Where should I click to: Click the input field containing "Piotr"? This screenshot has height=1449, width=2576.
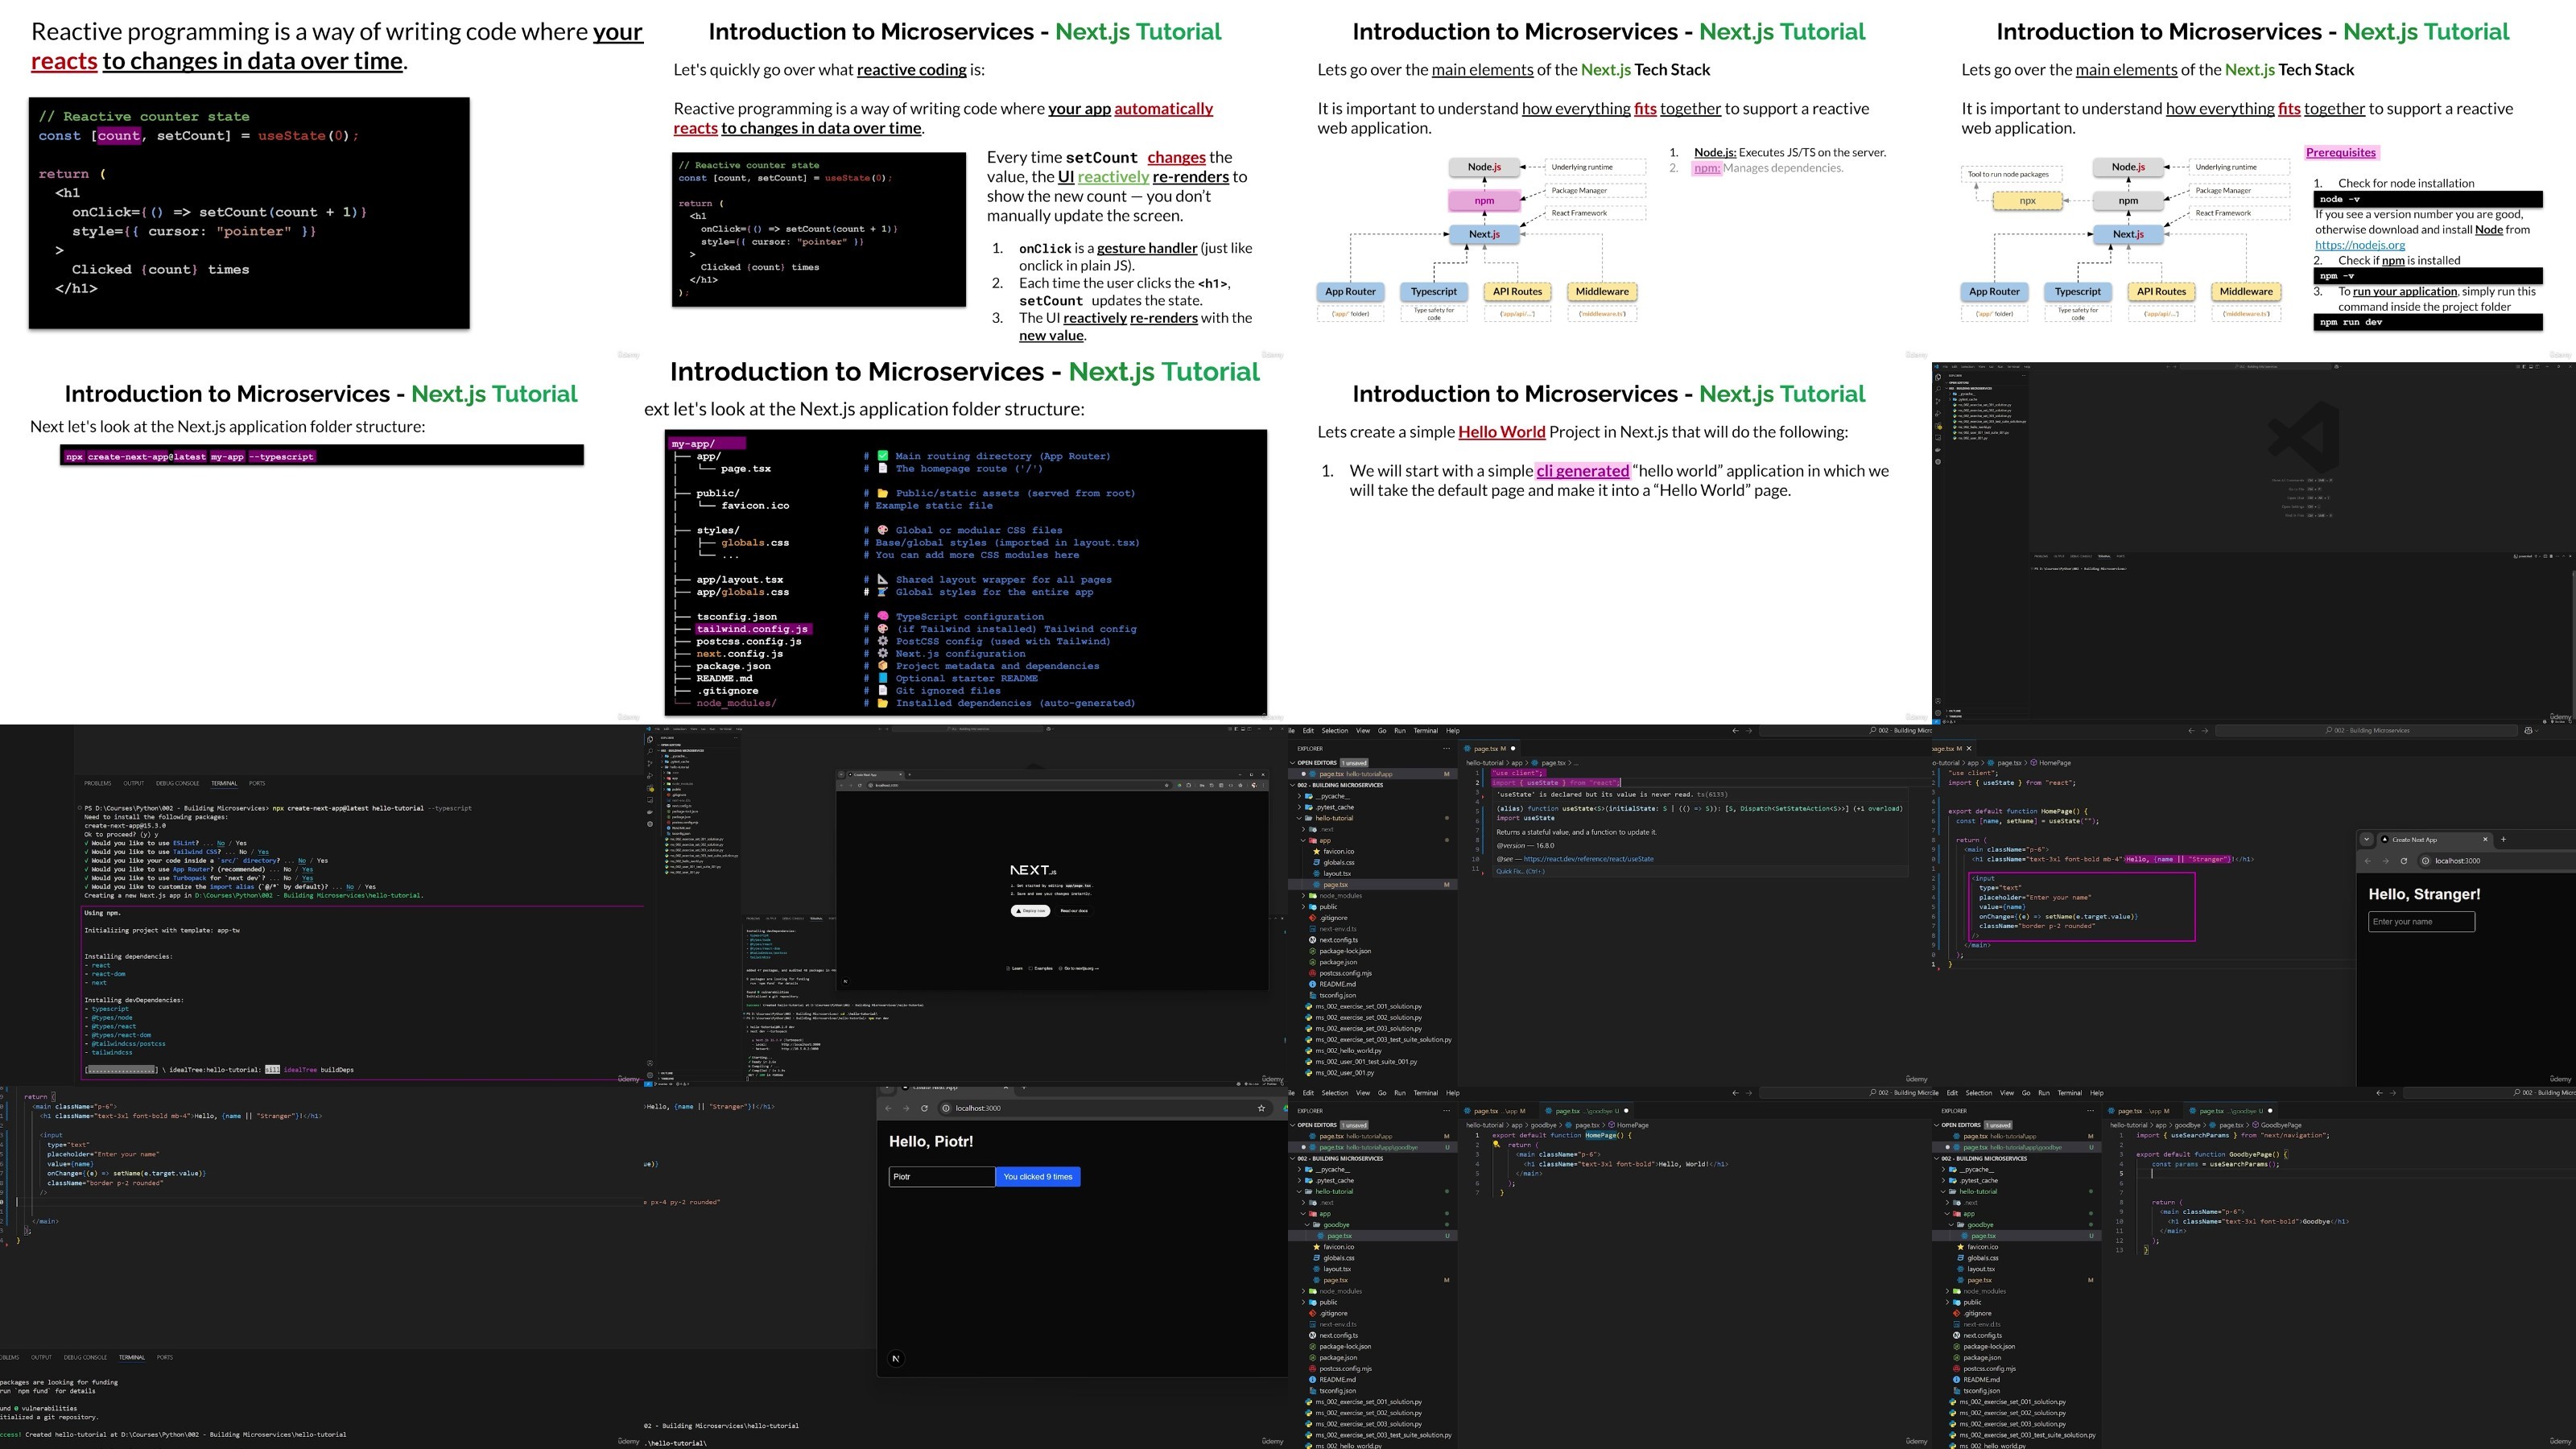pyautogui.click(x=941, y=1177)
